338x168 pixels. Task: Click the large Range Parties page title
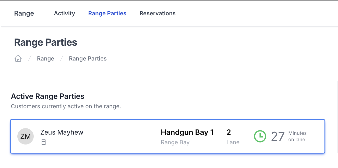(46, 42)
